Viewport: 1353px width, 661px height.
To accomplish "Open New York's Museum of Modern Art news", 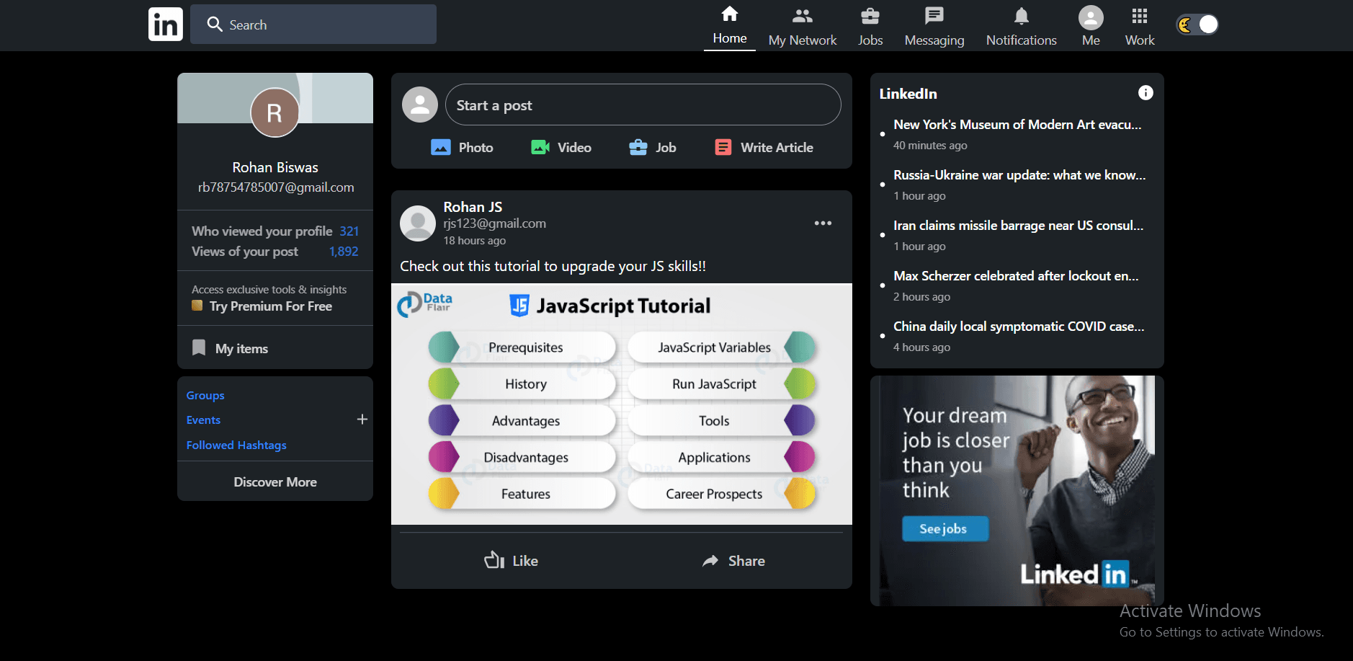I will point(1017,125).
